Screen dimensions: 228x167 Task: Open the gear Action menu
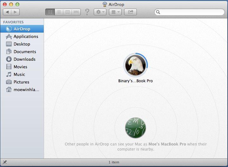100,12
